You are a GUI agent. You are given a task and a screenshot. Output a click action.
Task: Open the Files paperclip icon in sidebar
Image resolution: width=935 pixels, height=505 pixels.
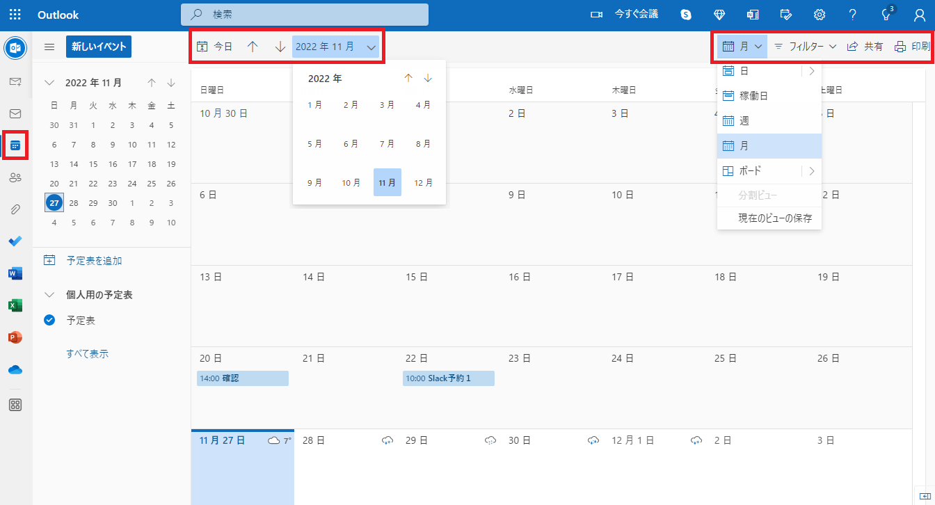[15, 209]
